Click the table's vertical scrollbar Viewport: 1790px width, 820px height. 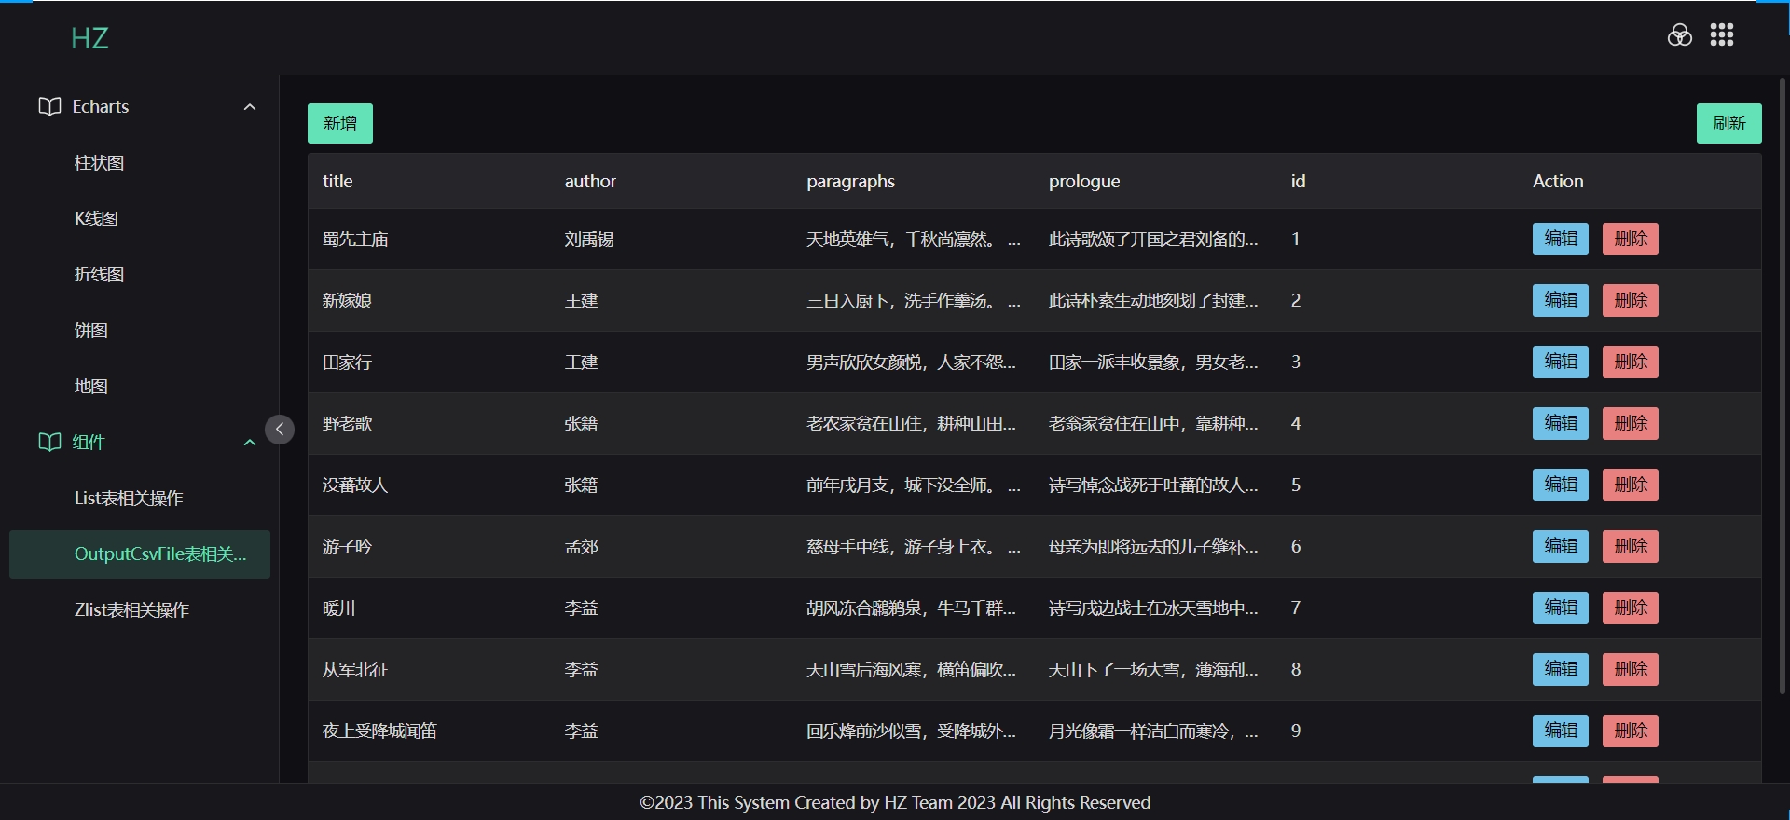(1783, 386)
